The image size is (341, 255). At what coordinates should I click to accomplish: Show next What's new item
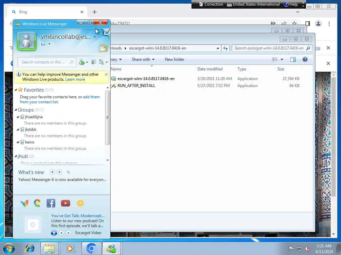(59, 172)
